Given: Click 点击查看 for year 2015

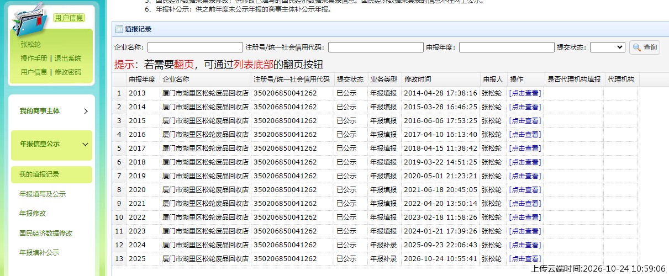Looking at the screenshot, I should coord(525,121).
